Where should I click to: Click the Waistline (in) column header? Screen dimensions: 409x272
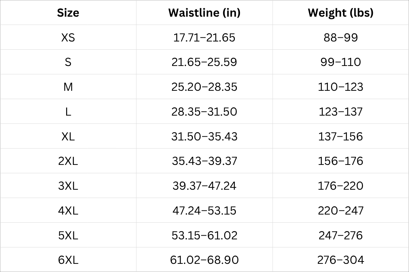tap(204, 13)
